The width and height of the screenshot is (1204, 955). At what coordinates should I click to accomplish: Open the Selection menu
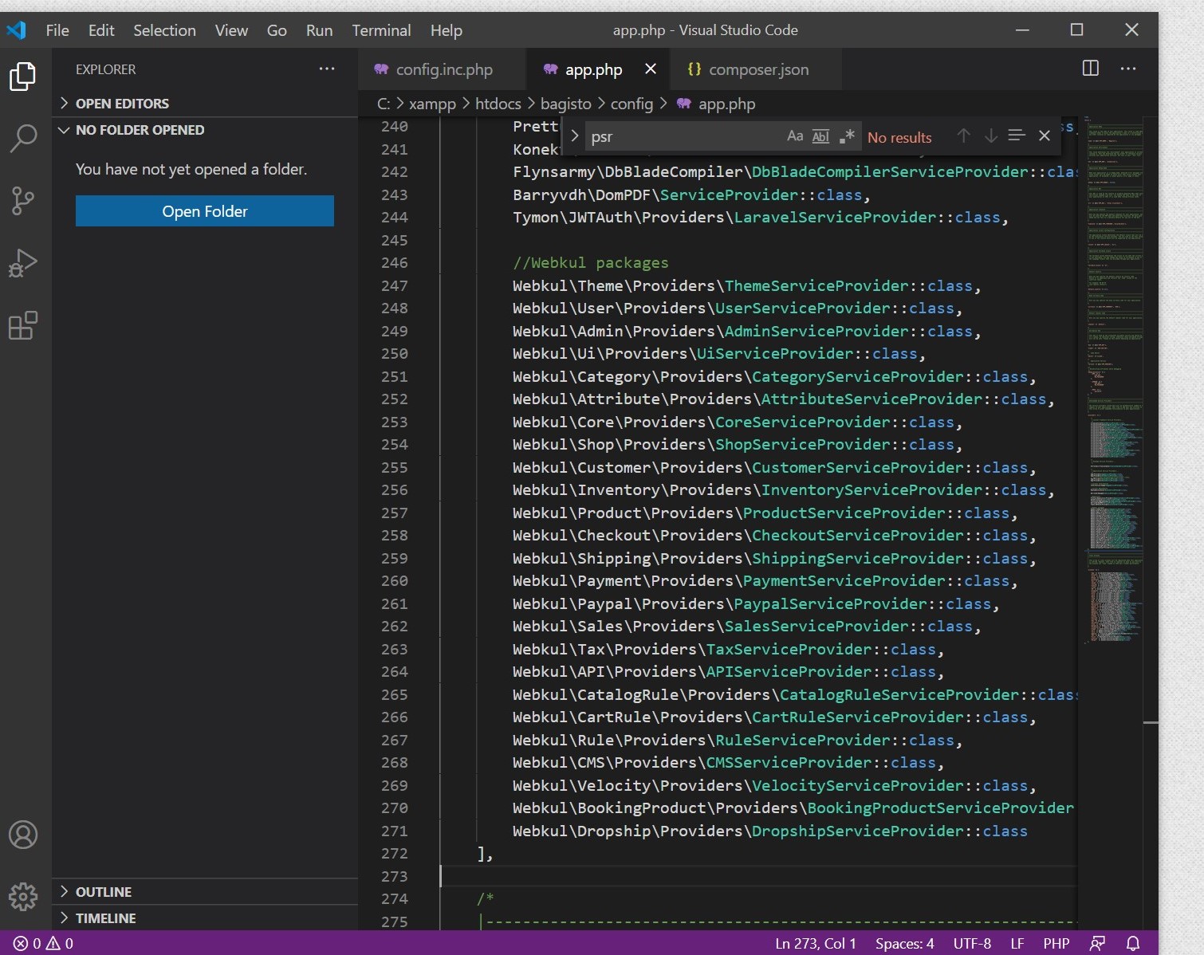click(x=164, y=30)
